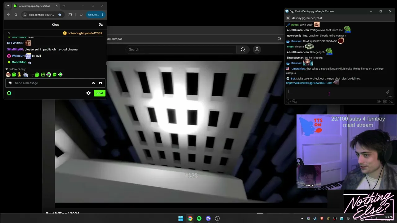Pick the last quick emote in the row
Viewport: 397px width, 223px height.
point(60,75)
